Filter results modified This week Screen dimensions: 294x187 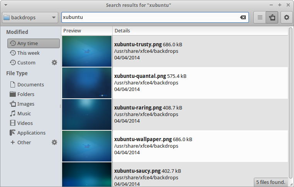point(28,53)
